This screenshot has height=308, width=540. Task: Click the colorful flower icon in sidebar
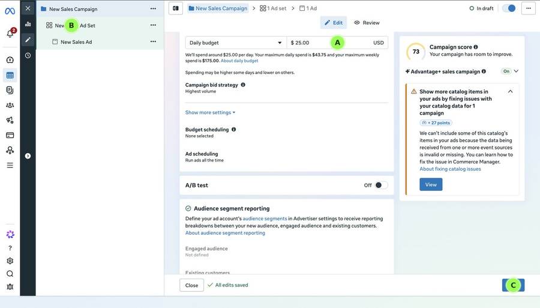[10, 235]
